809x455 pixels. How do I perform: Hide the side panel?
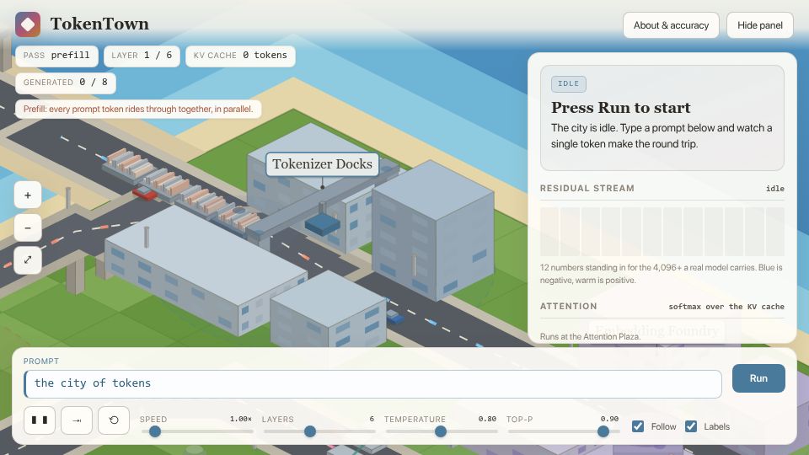click(759, 25)
